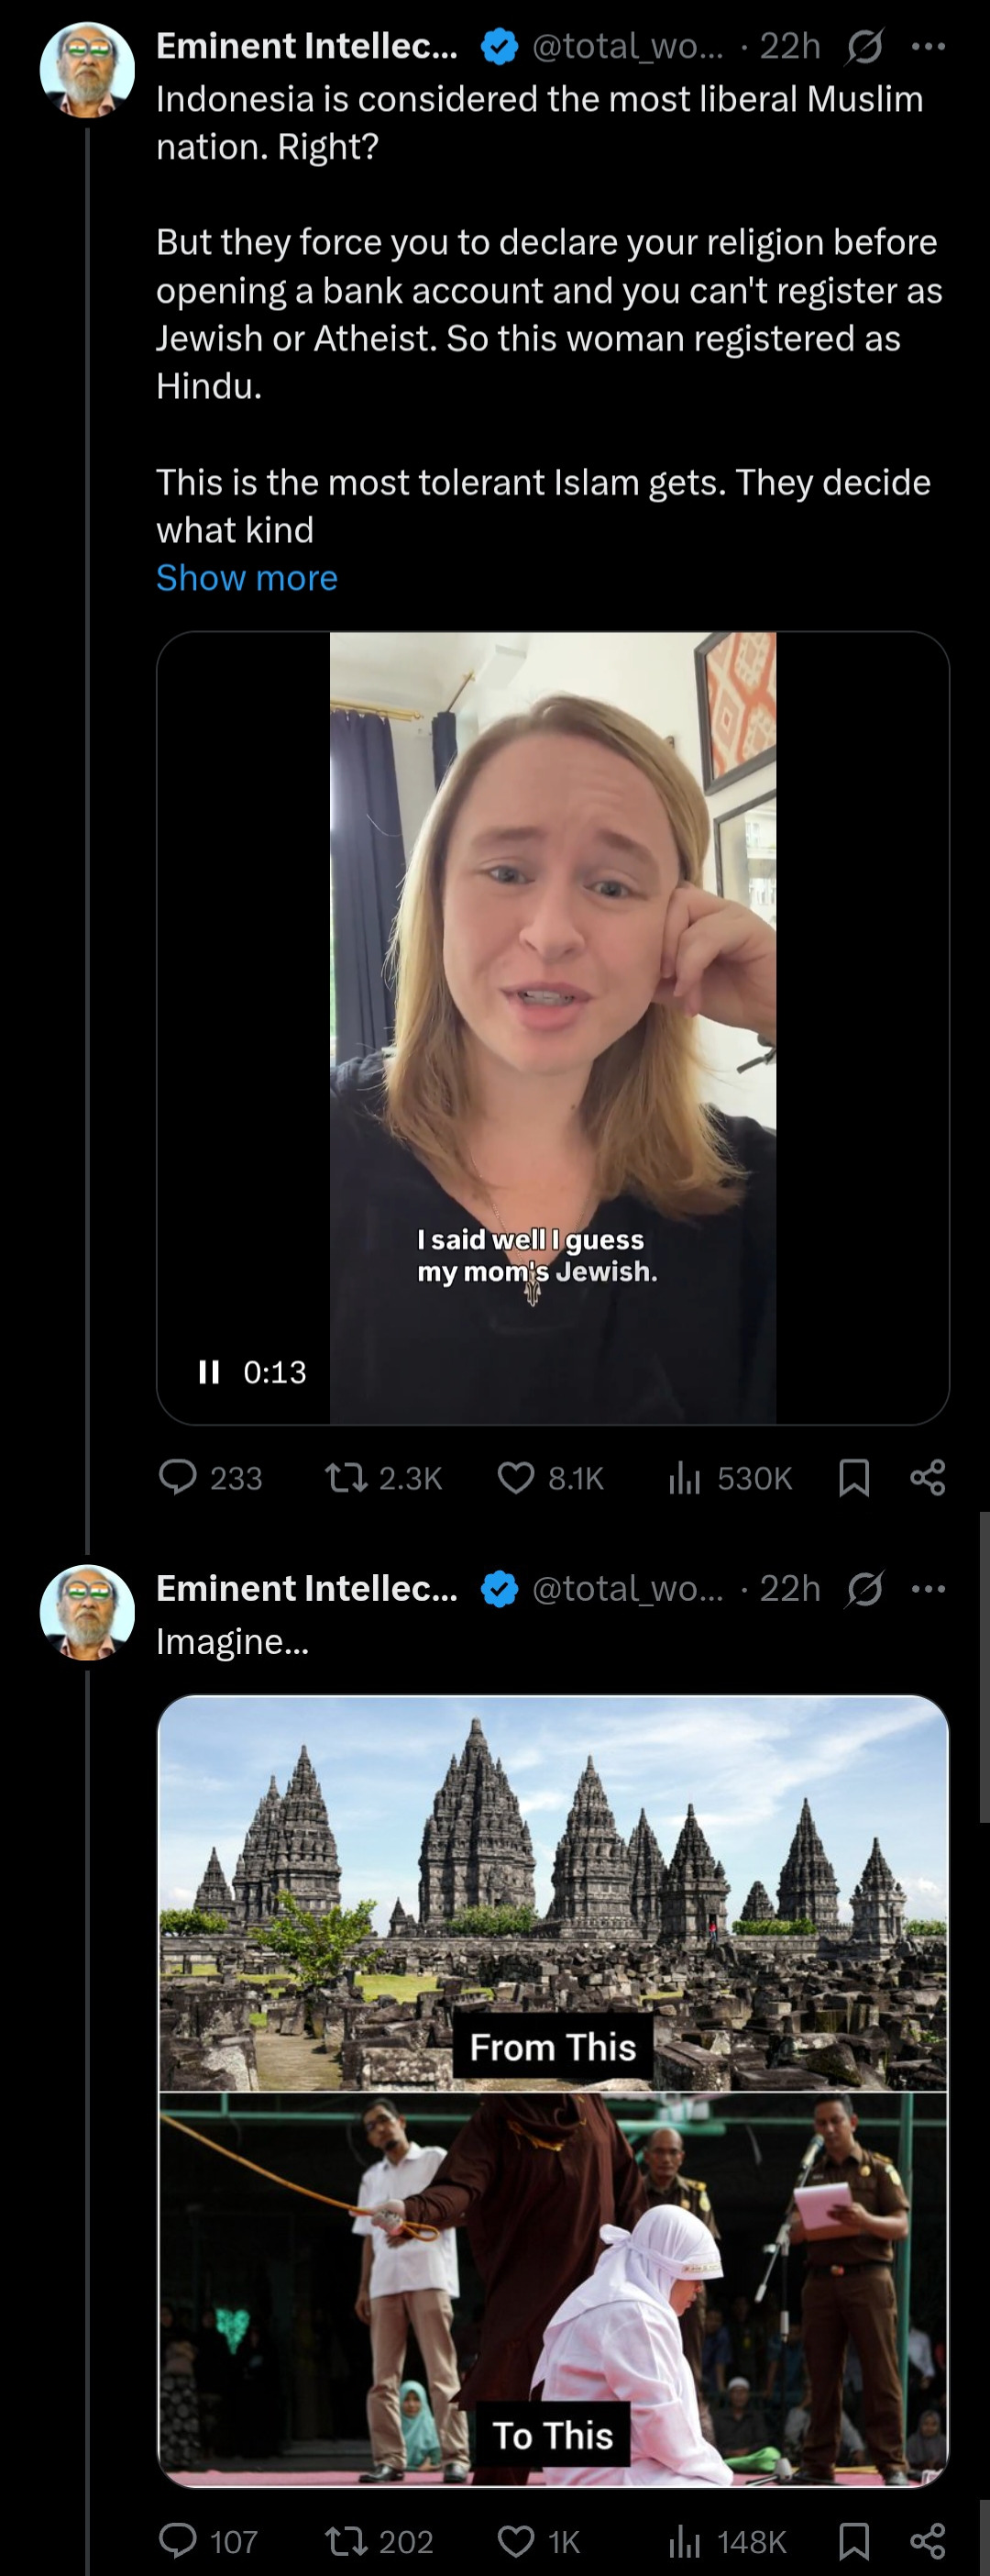Reply to the Indonesia video post
Viewport: 990px width, 2576px height.
click(211, 1477)
